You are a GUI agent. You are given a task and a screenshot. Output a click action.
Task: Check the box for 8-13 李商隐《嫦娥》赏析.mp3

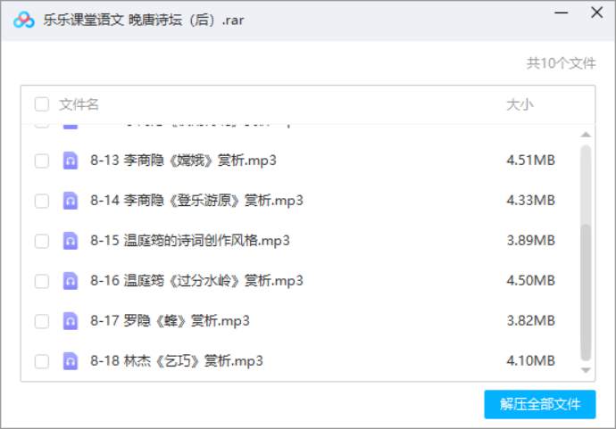[42, 161]
